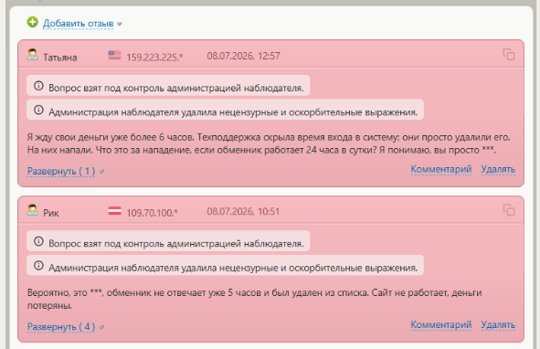Viewport: 540px width, 349px height.
Task: Click Рик's notice about удалила нецензурные выражения
Action: pos(226,265)
